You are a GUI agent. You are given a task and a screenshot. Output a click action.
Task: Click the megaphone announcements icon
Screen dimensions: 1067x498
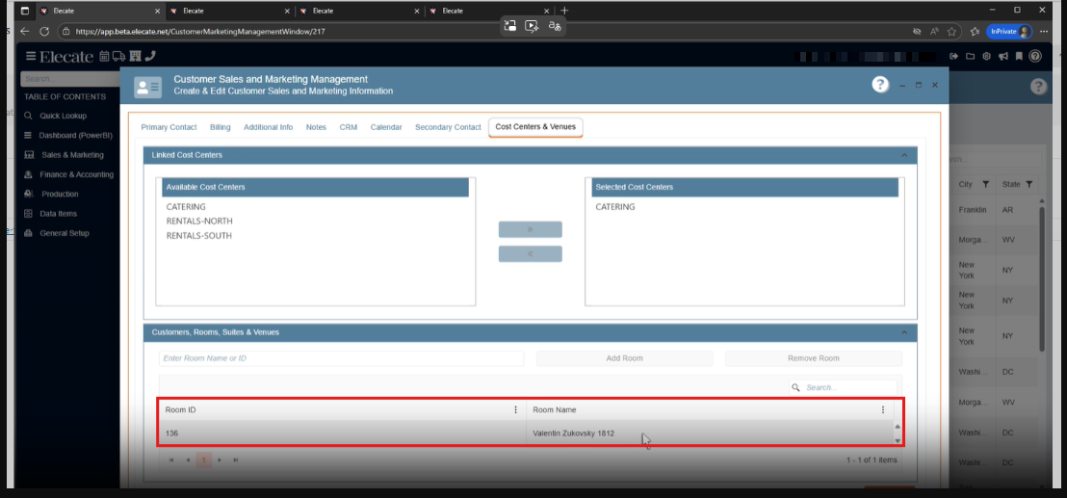click(1002, 57)
